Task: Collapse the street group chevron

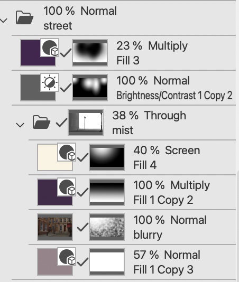Action: pos(4,20)
